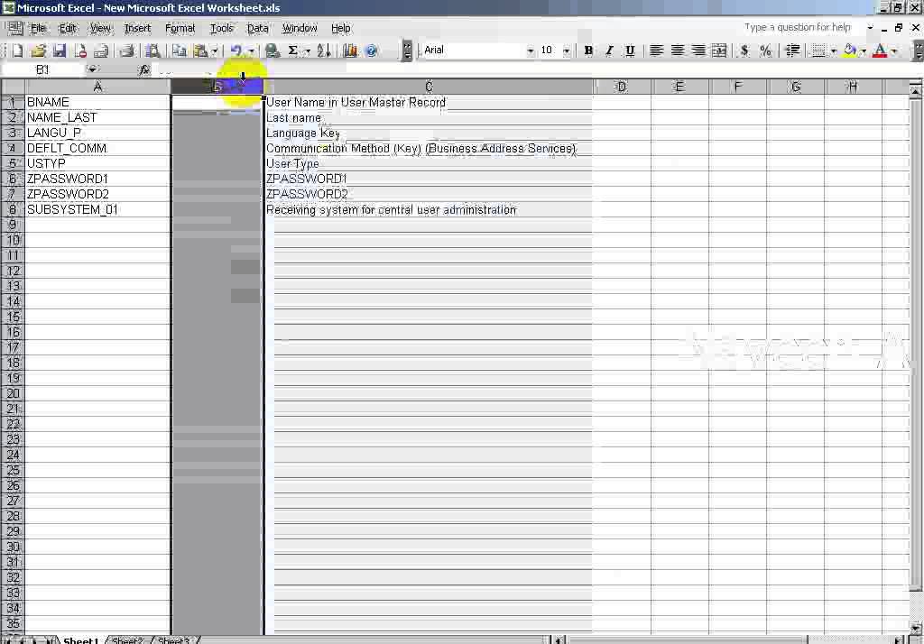Toggle Bold formatting
The image size is (924, 644).
588,51
